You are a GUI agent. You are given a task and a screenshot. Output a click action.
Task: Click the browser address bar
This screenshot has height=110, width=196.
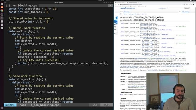point(151,4)
